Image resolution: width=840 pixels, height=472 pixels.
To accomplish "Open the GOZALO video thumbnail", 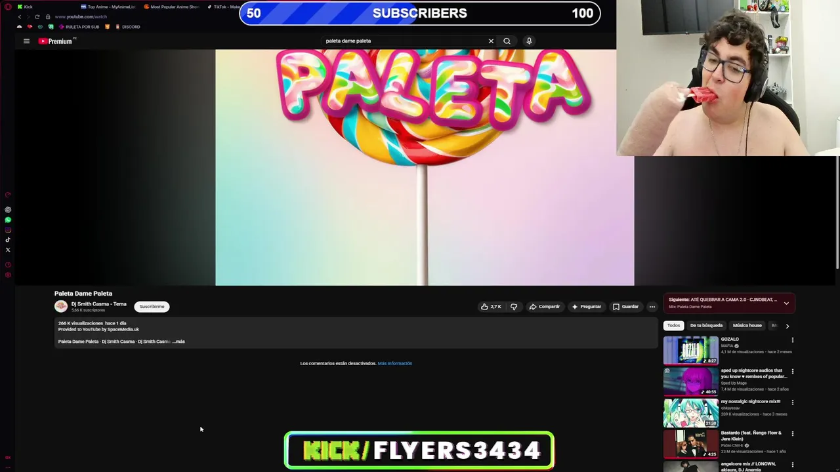I will coord(690,350).
